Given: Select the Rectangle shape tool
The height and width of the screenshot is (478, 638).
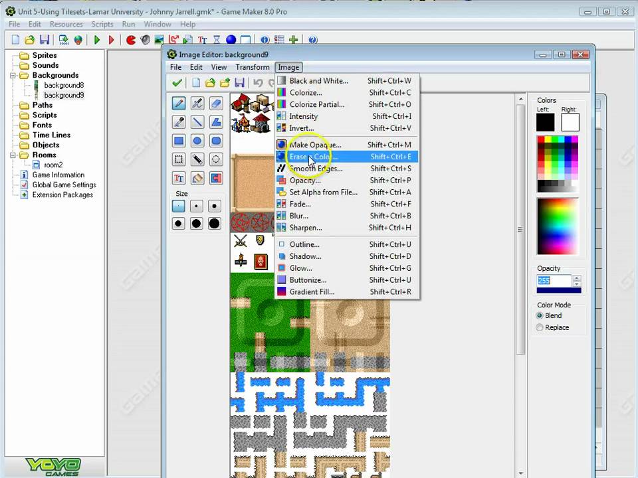Looking at the screenshot, I should pos(179,141).
